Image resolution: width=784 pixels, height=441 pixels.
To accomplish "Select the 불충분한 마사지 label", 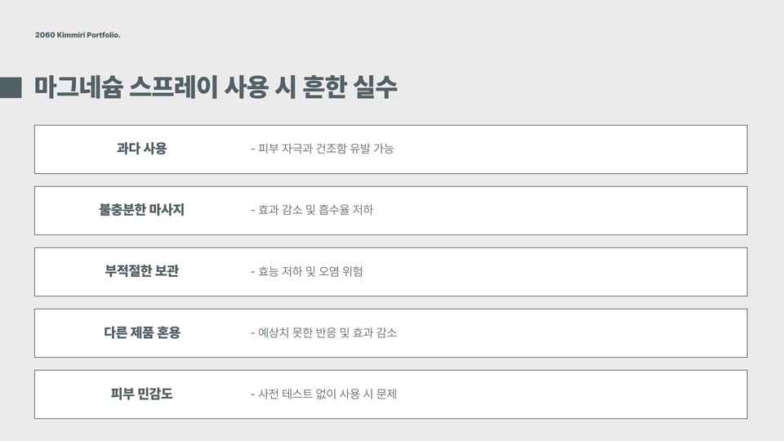I will click(141, 210).
